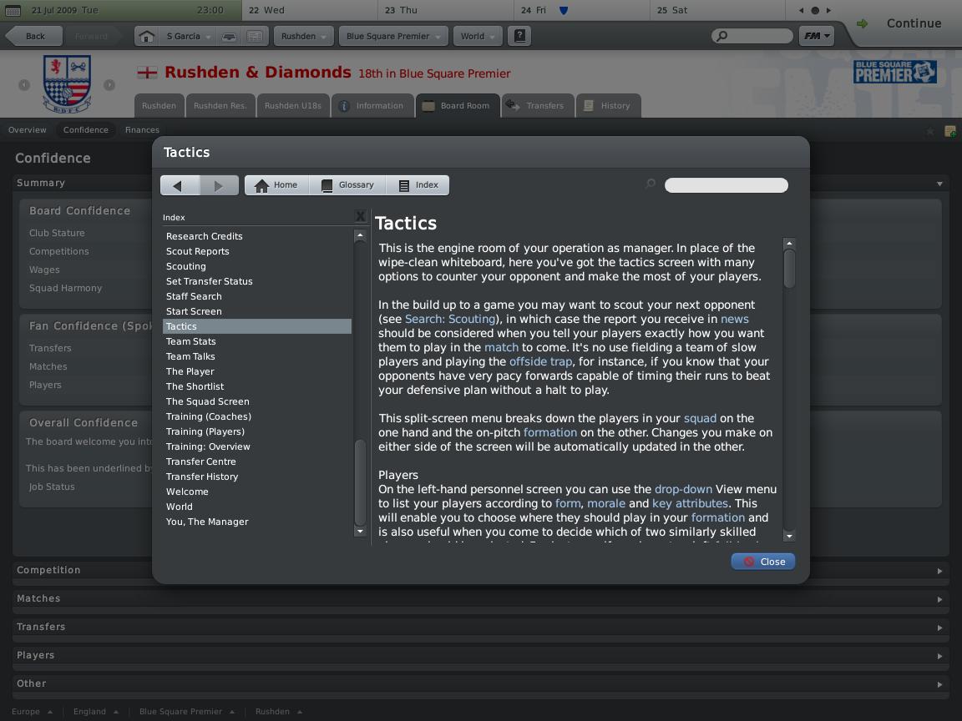Click the help search input field
The height and width of the screenshot is (721, 962).
pos(726,185)
